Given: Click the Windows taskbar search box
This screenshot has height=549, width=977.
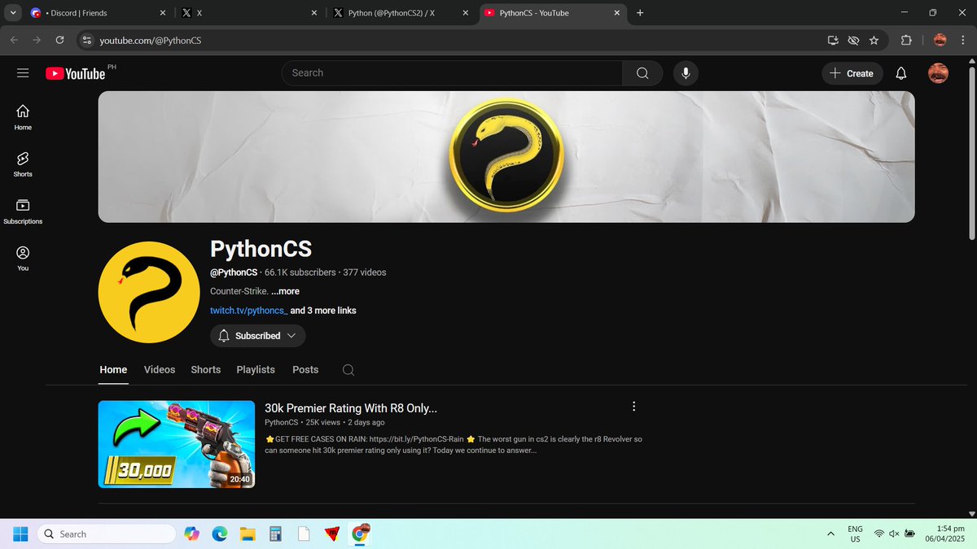Looking at the screenshot, I should click(107, 534).
